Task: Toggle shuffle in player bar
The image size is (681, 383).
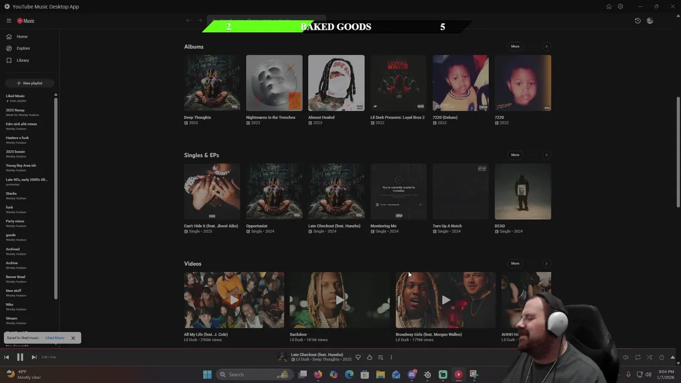Action: [649, 357]
